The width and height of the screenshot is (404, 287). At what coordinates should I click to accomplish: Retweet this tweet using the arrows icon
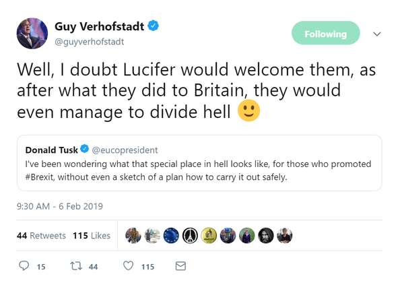[75, 266]
